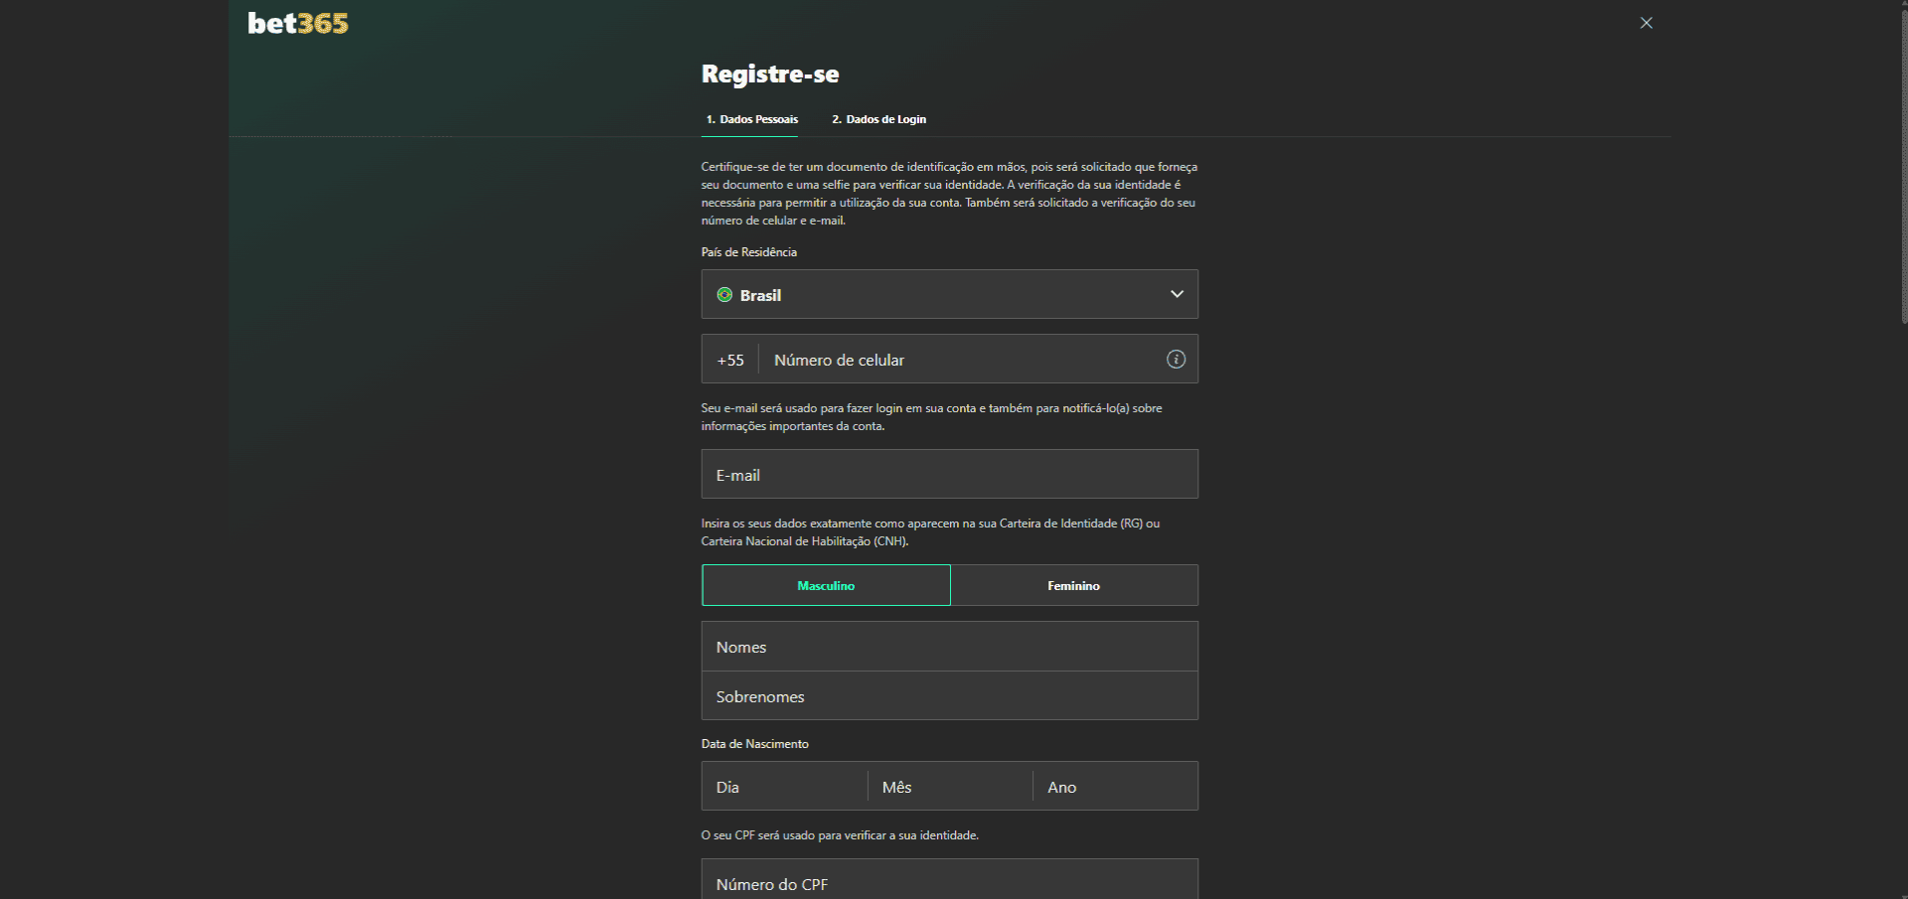This screenshot has width=1908, height=899.
Task: Click the Brasil country selection bar
Action: click(949, 294)
